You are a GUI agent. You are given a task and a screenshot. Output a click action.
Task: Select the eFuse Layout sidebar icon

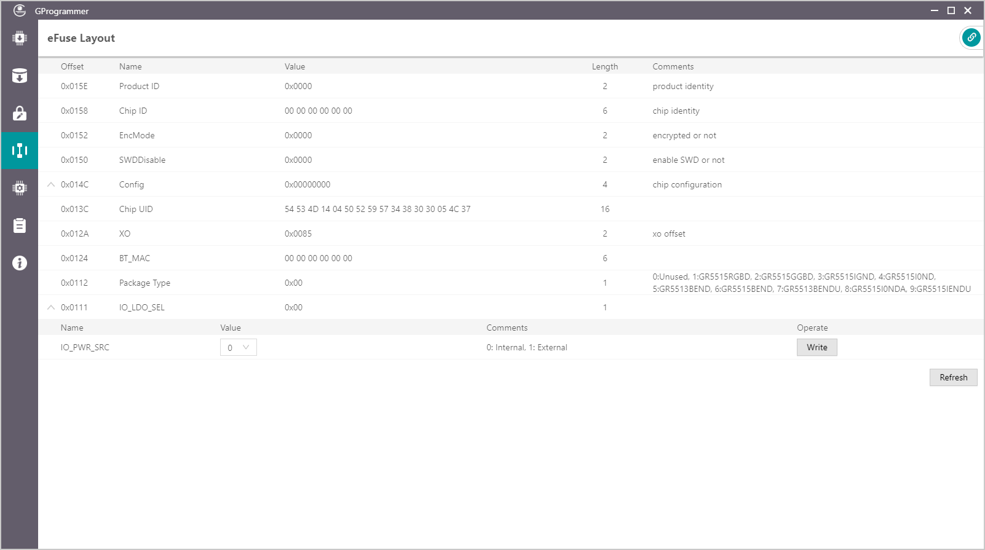pos(20,151)
